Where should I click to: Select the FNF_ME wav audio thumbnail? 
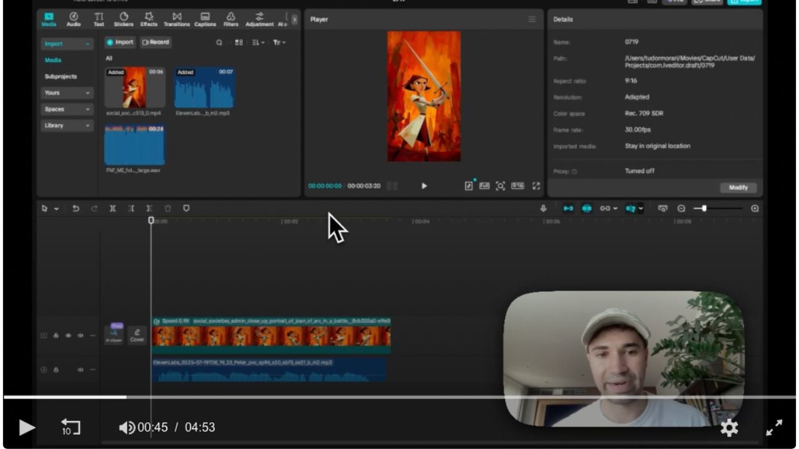135,145
